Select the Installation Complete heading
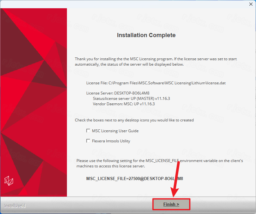The image size is (256, 214). coord(146,35)
